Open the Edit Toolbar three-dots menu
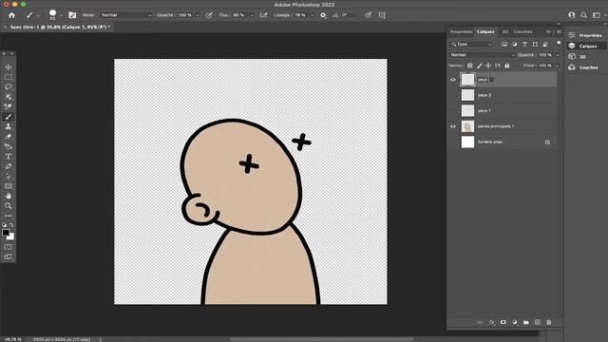Screen dimensions: 608x342 click(x=9, y=216)
